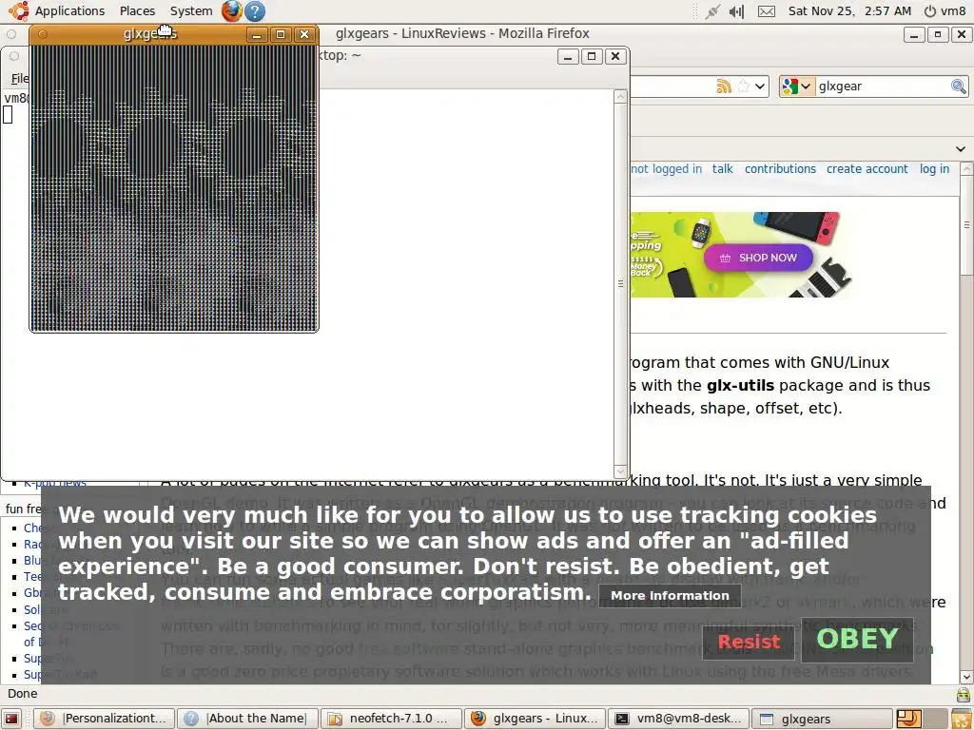Viewport: 974px width, 730px height.
Task: Click the Firefox page scrollbar down arrow
Action: pyautogui.click(x=966, y=677)
